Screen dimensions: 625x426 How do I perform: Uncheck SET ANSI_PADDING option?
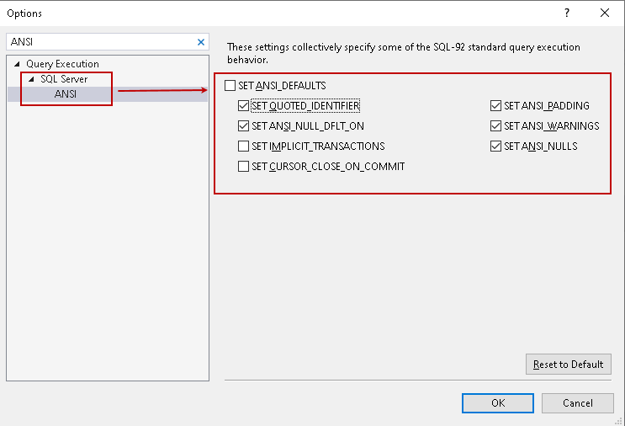coord(496,106)
